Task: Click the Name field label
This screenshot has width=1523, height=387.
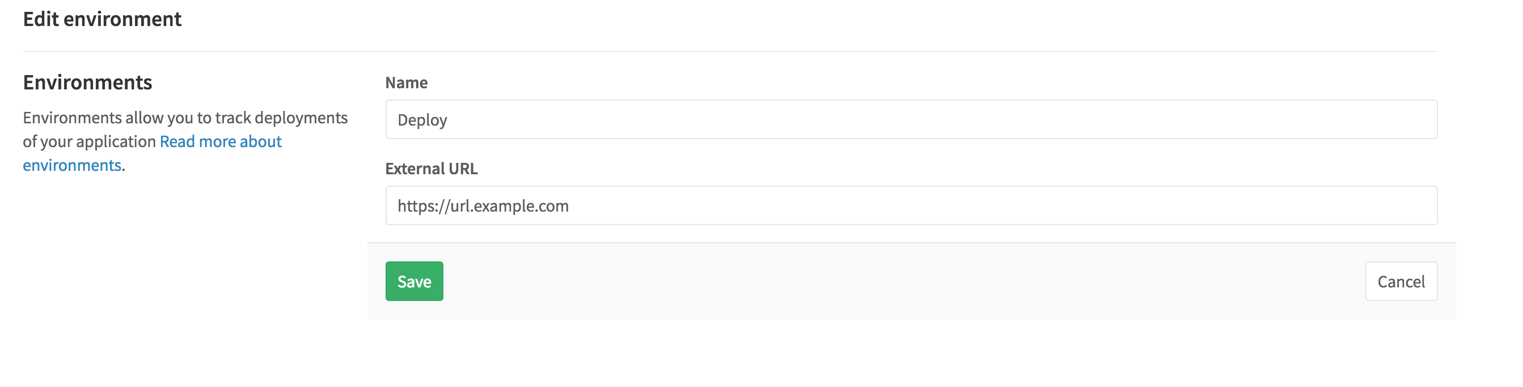Action: coord(406,83)
